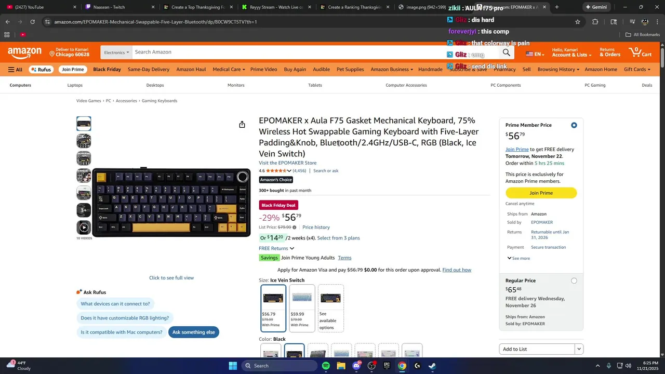The height and width of the screenshot is (374, 665).
Task: Select the third color swatch after Black
Action: click(365, 352)
